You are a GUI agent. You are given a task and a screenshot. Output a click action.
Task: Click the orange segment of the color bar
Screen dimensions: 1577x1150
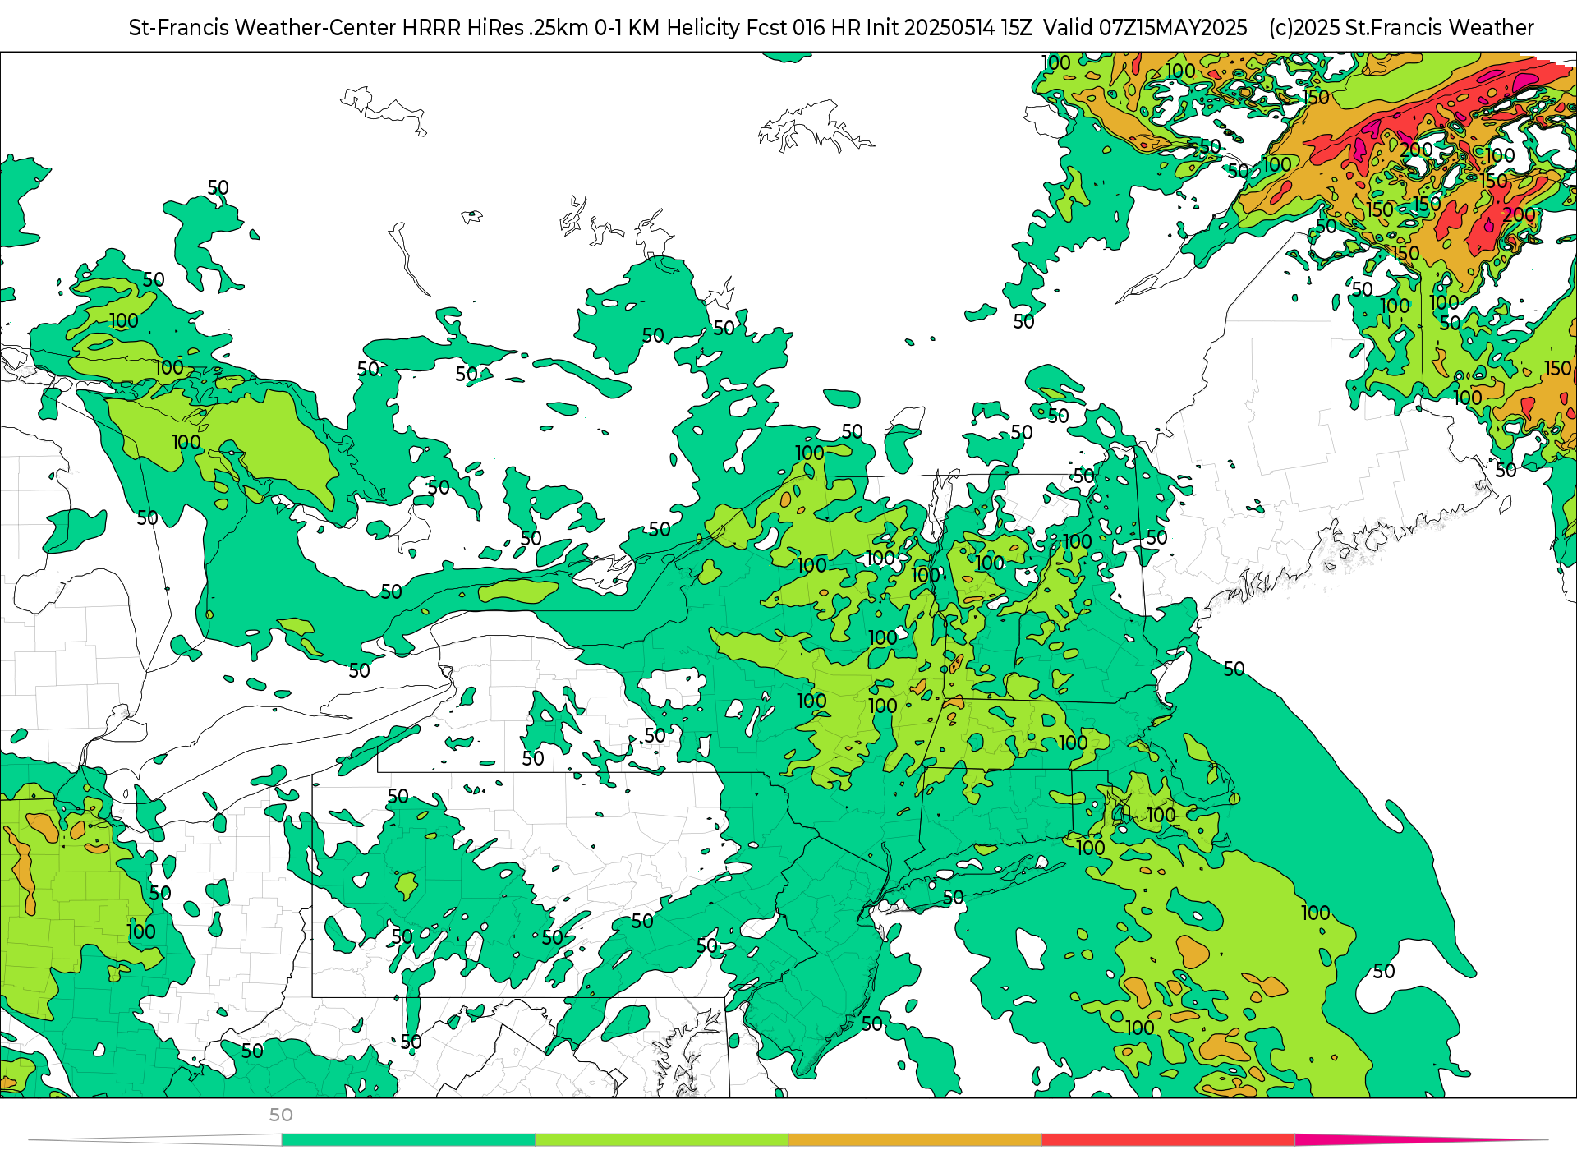(x=915, y=1140)
